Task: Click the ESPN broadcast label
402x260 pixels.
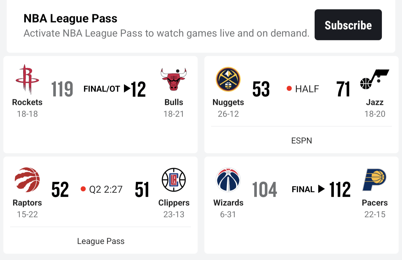Action: pyautogui.click(x=301, y=141)
